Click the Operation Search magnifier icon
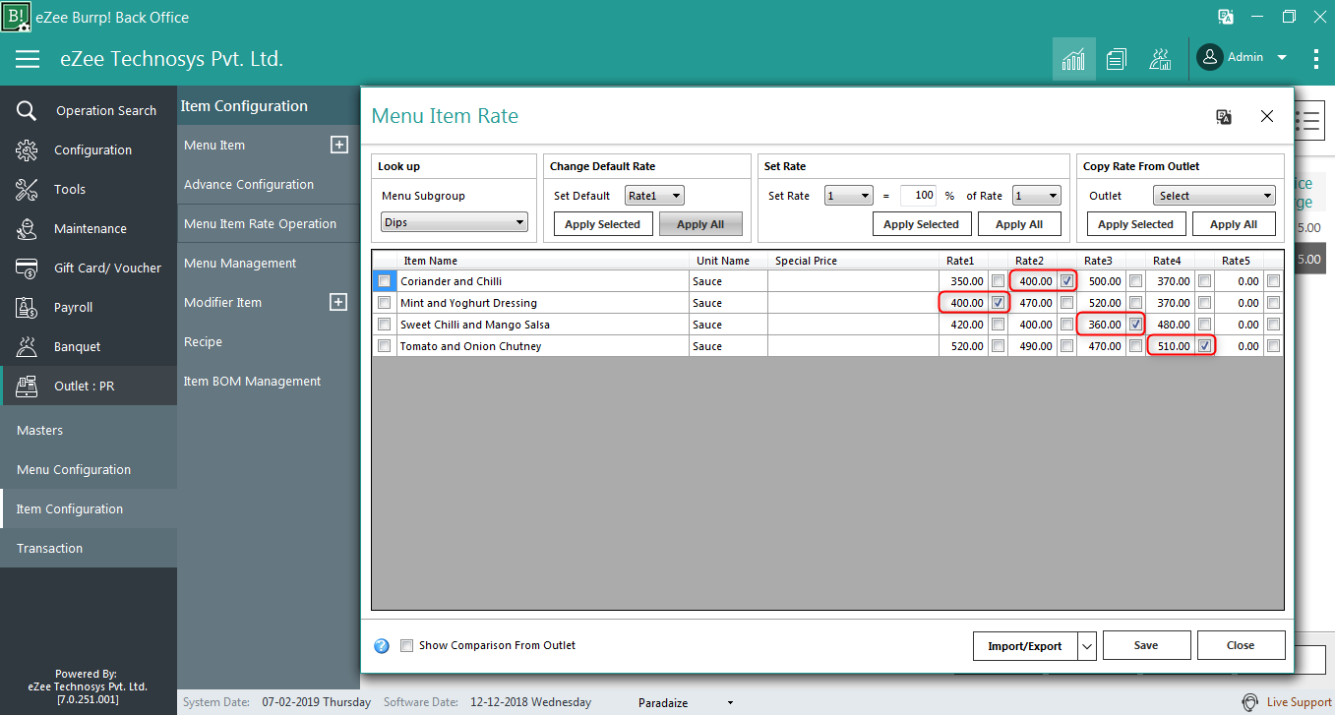This screenshot has width=1335, height=715. click(x=27, y=111)
